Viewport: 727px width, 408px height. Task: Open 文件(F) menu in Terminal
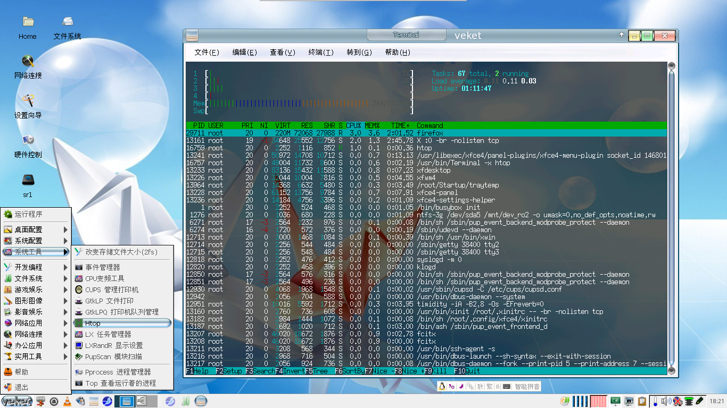[207, 52]
